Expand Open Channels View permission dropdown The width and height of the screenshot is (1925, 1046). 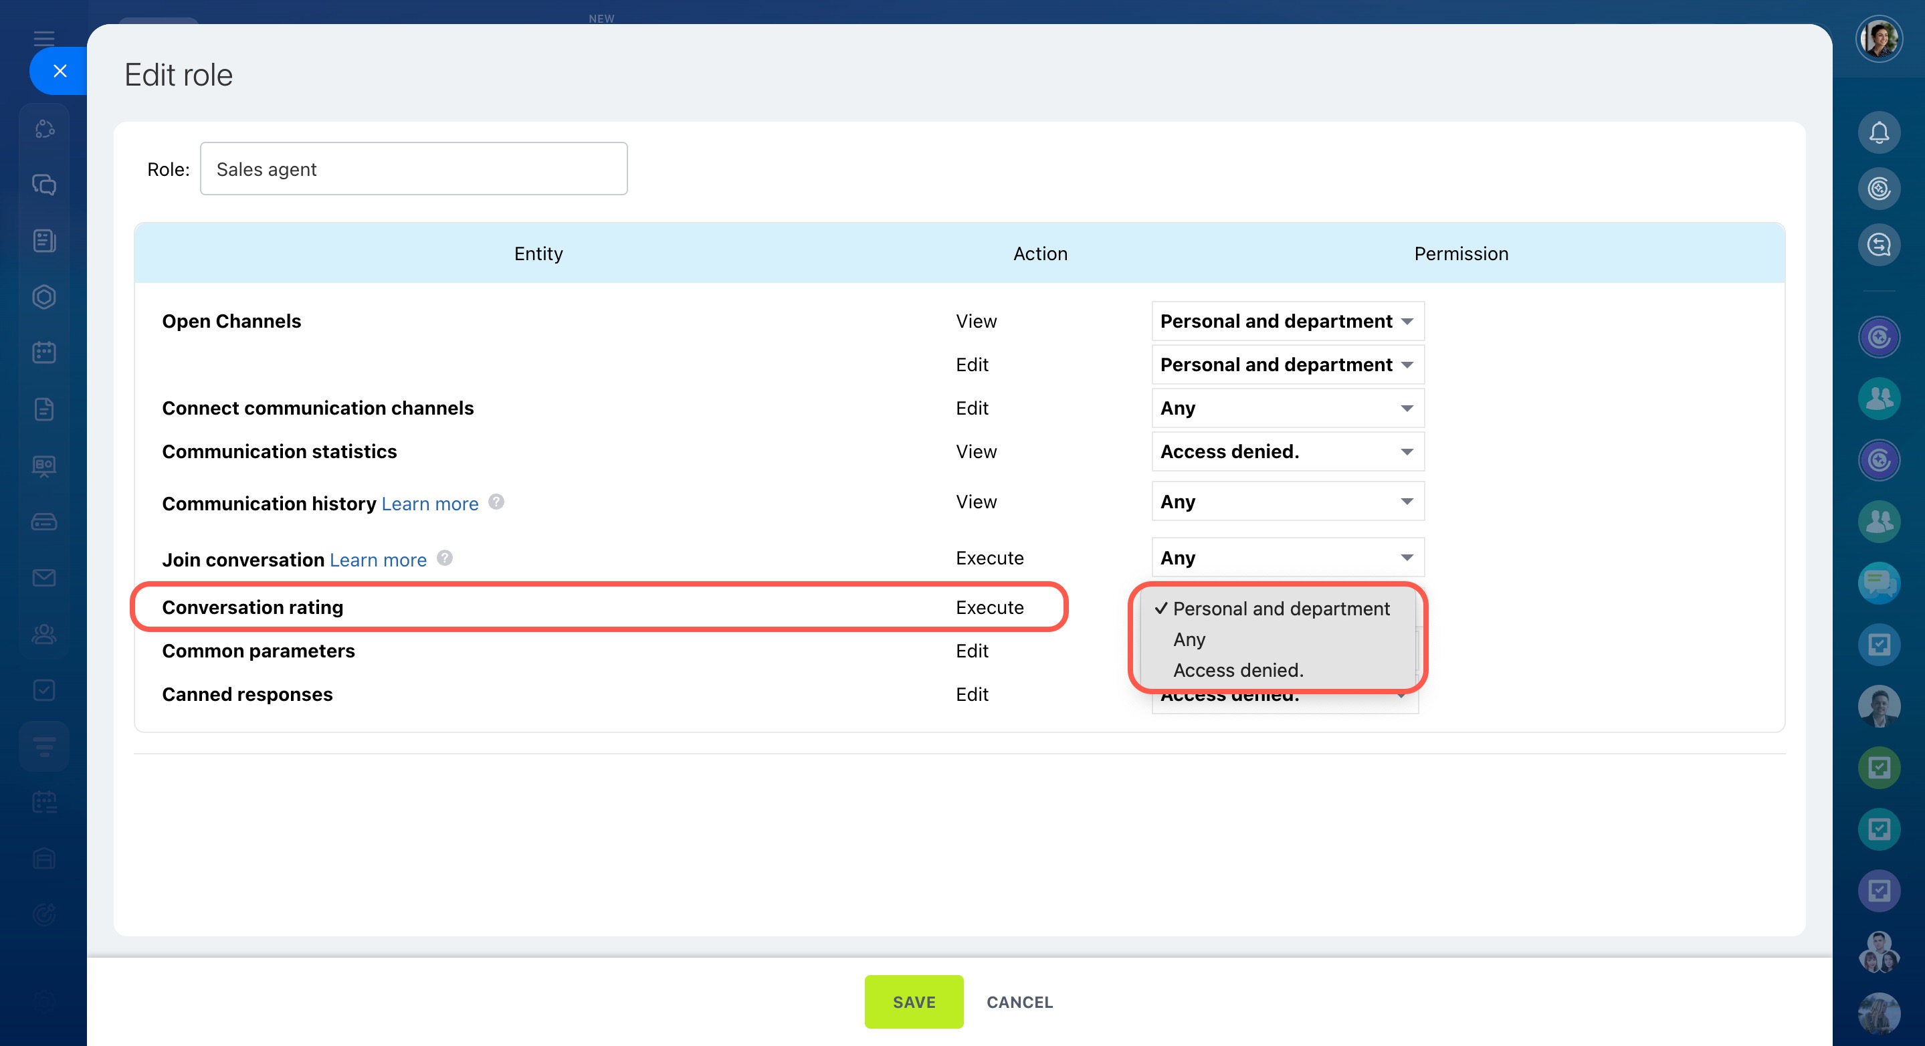[1287, 321]
